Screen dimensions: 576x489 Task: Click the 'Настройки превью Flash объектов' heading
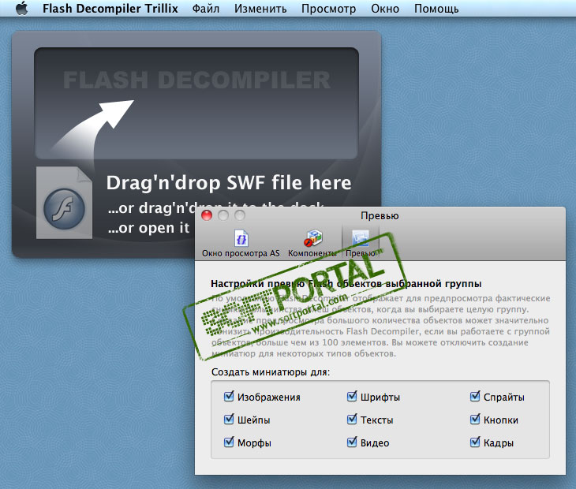[346, 284]
